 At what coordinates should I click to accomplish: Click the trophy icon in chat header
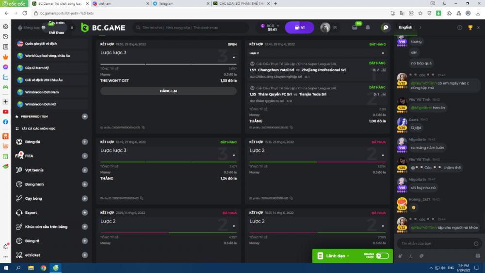click(470, 28)
